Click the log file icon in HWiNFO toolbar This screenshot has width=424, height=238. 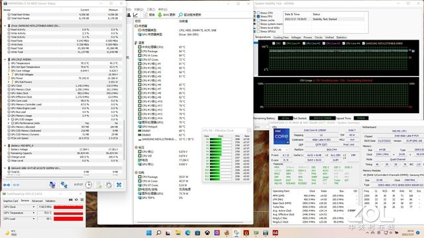pyautogui.click(x=99, y=185)
